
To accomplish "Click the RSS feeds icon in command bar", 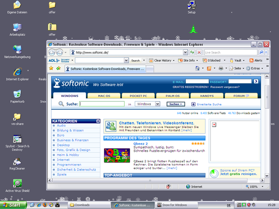I will [x=209, y=68].
